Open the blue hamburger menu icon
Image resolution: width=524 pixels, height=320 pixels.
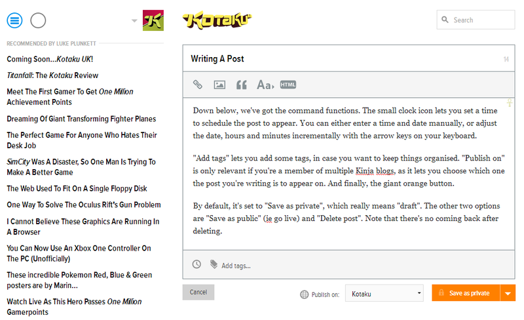pos(14,20)
